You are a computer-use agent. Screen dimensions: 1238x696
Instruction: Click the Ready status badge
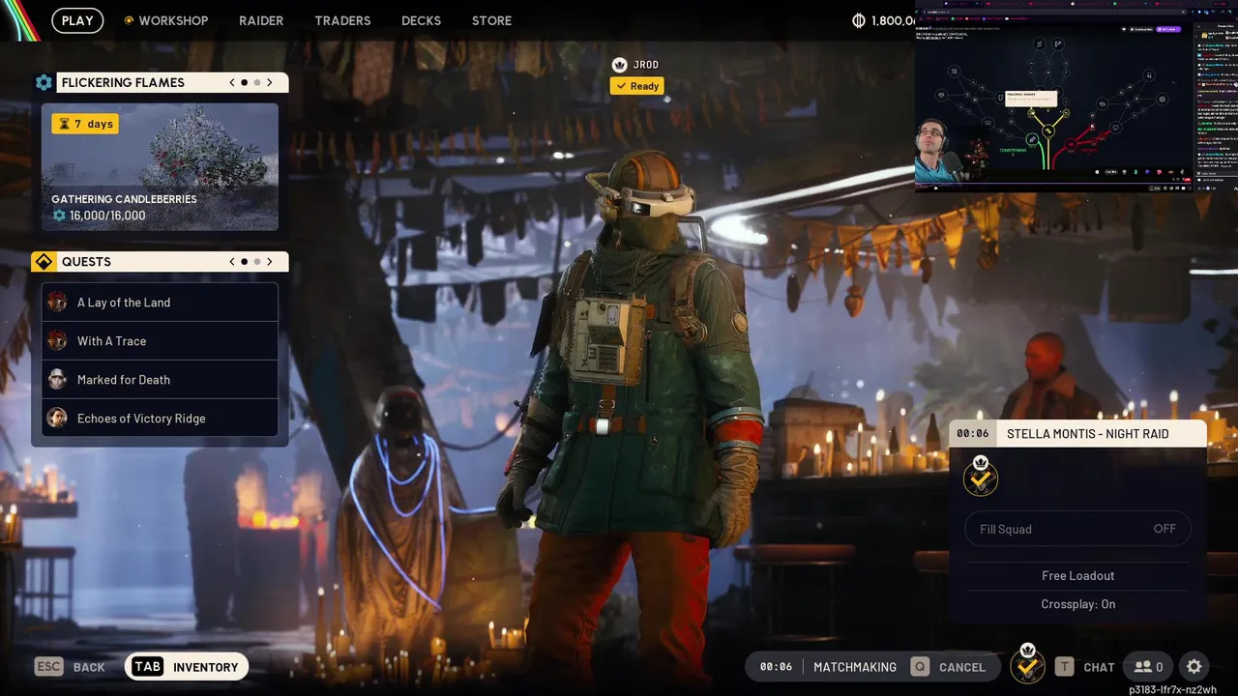pos(636,86)
